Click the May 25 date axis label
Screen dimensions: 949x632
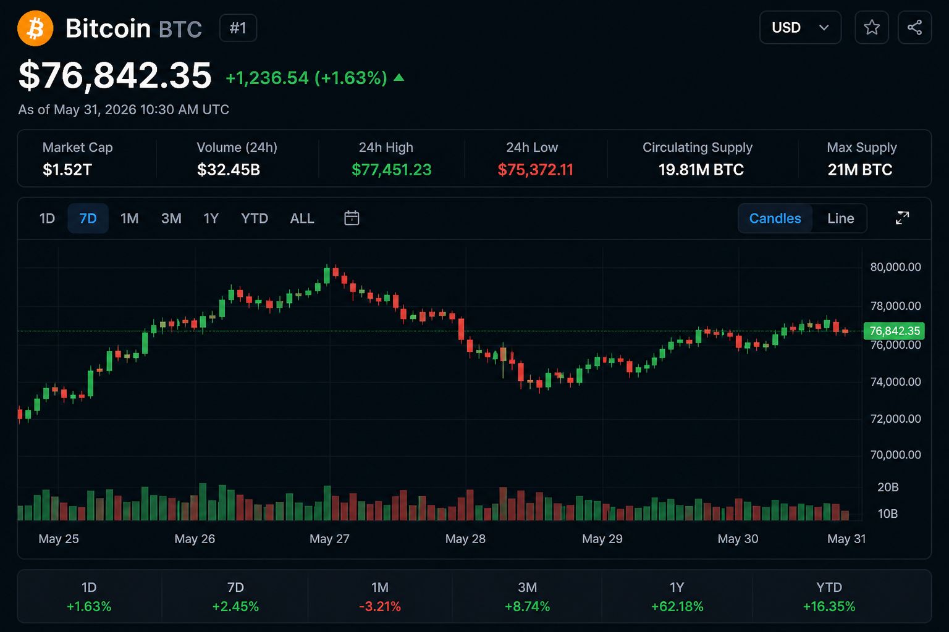click(x=59, y=539)
